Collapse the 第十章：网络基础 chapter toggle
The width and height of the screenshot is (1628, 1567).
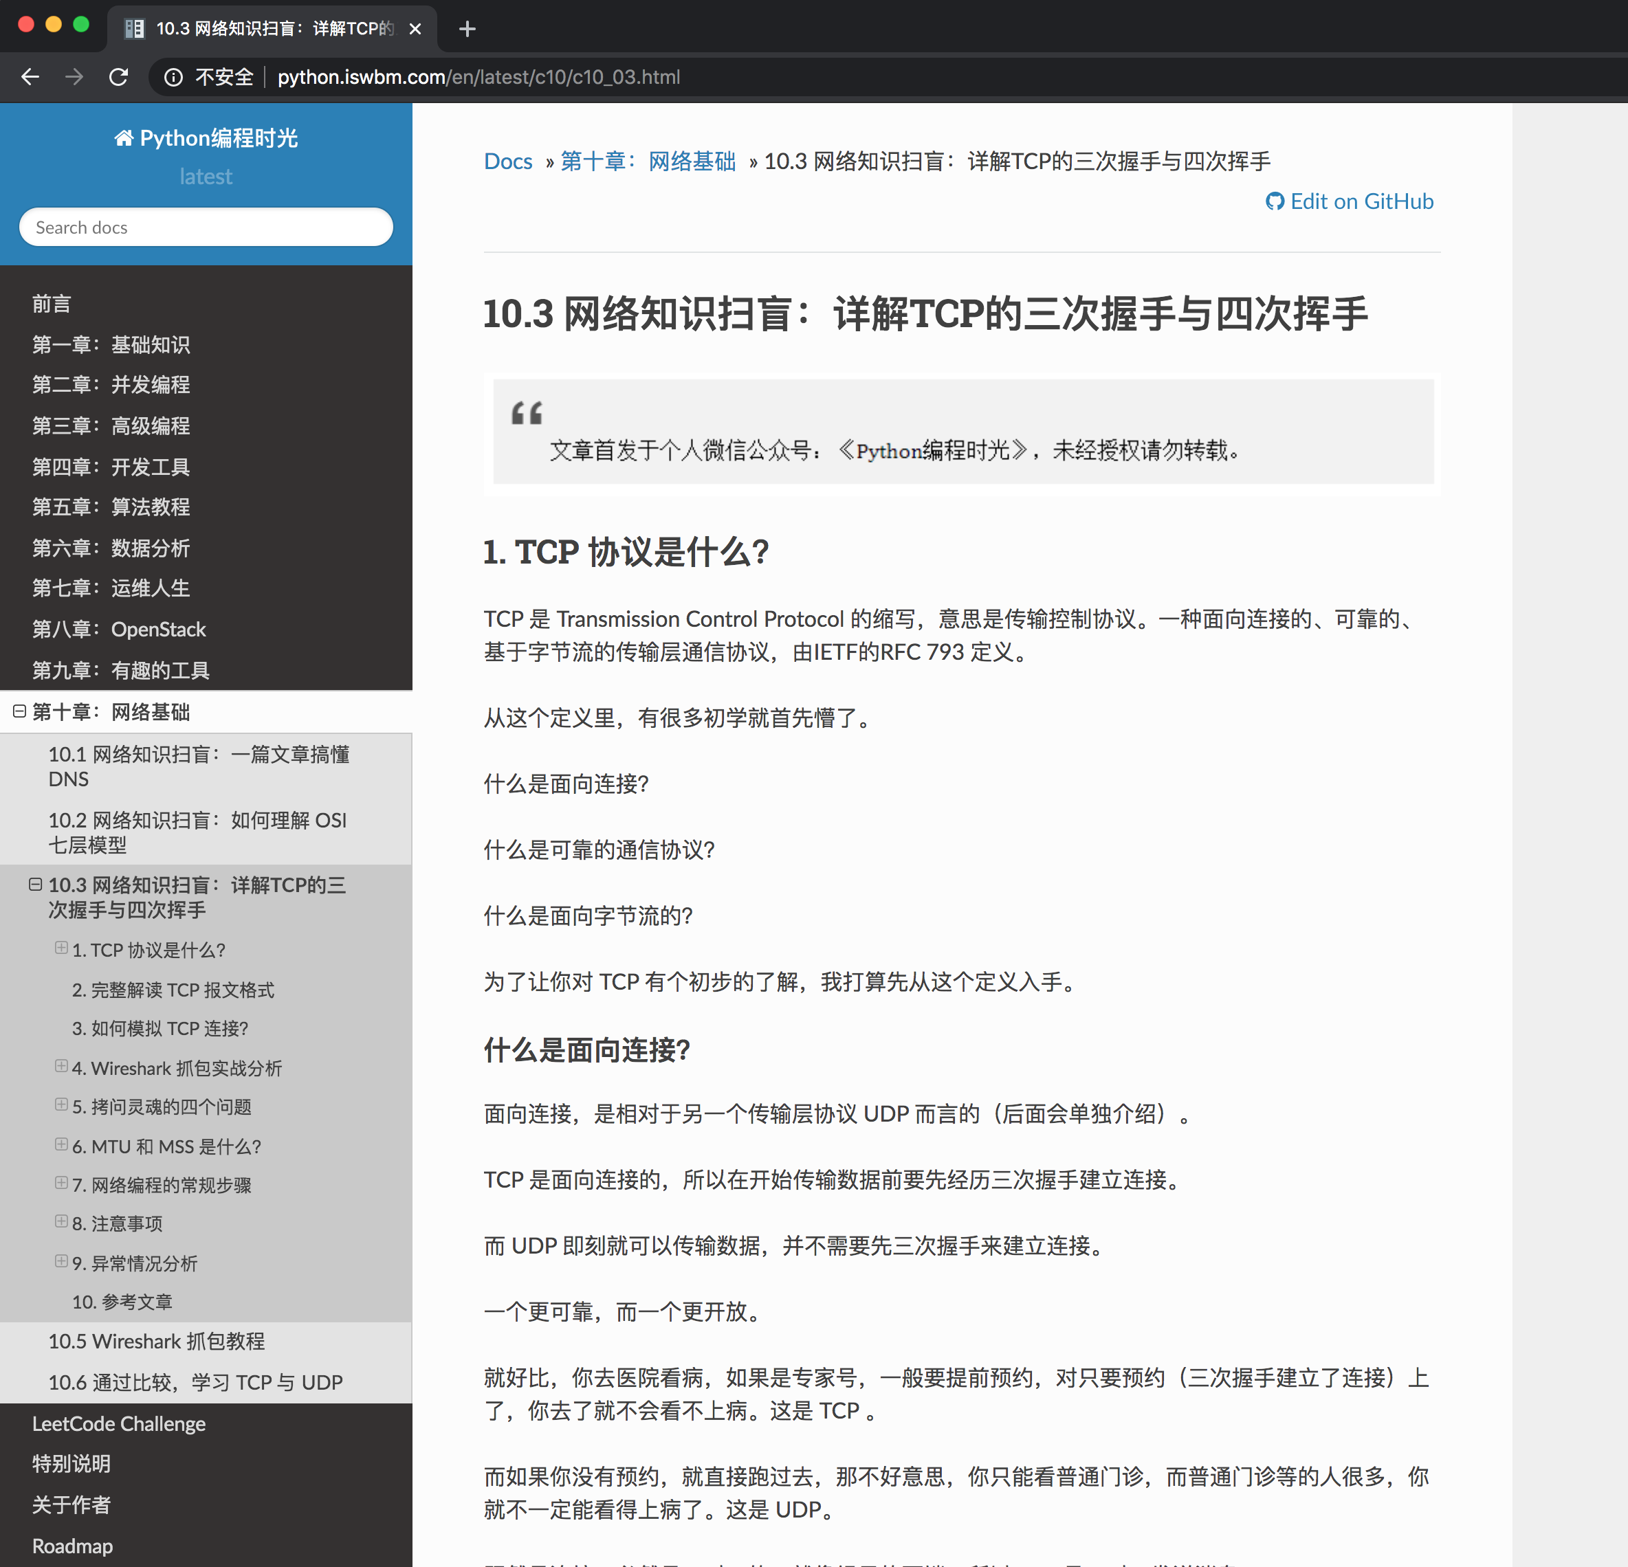[x=20, y=711]
